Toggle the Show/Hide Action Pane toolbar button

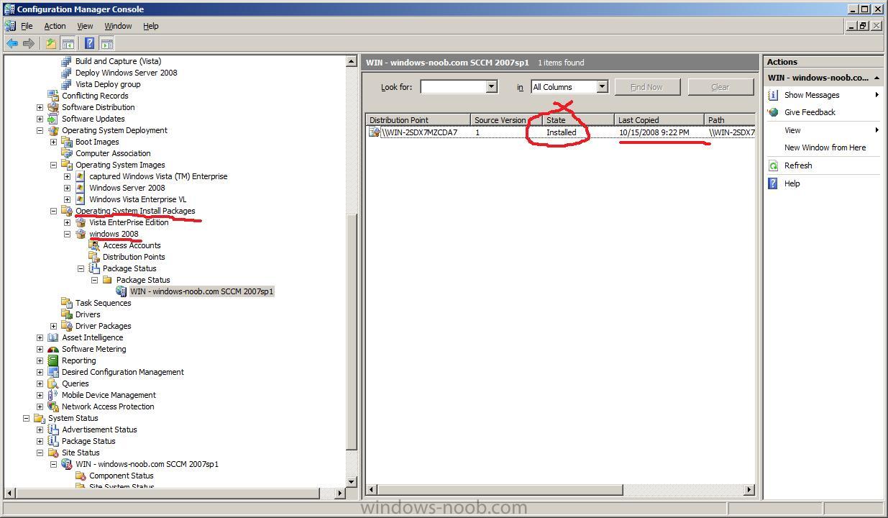coord(106,44)
